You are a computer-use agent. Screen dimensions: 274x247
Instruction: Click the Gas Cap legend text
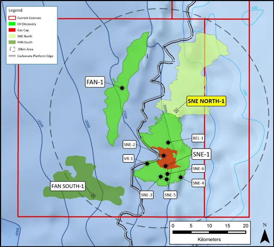coord(23,30)
